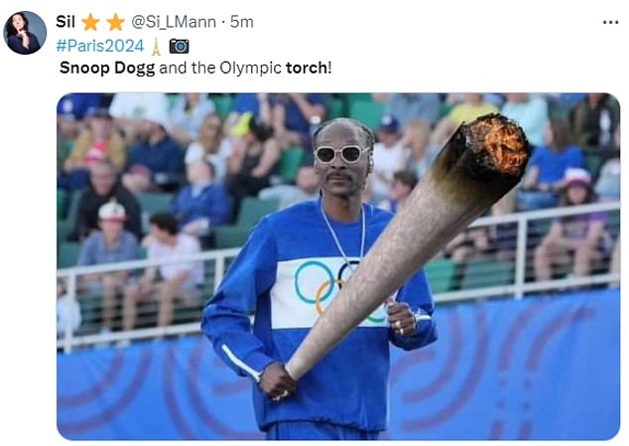Open the three-dot more options menu
Screen dimensions: 629x446
[610, 23]
